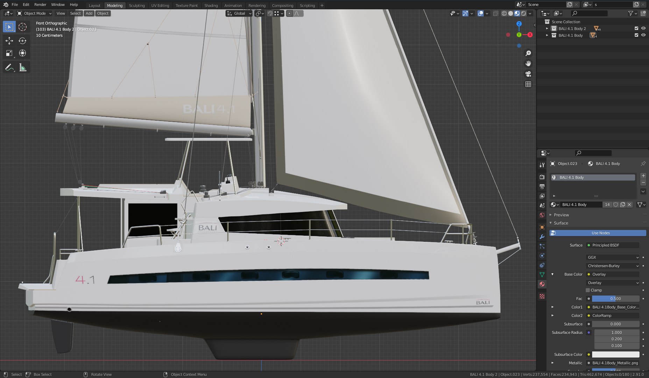
Task: Pick the Transform tool
Action: pyautogui.click(x=22, y=53)
